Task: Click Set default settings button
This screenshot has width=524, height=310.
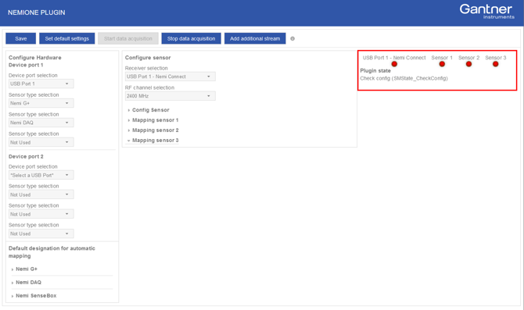Action: coord(66,38)
